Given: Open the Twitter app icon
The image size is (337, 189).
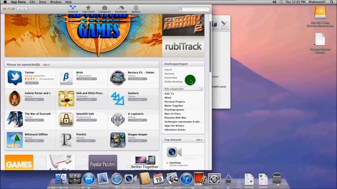Looking at the screenshot, I should (x=15, y=78).
